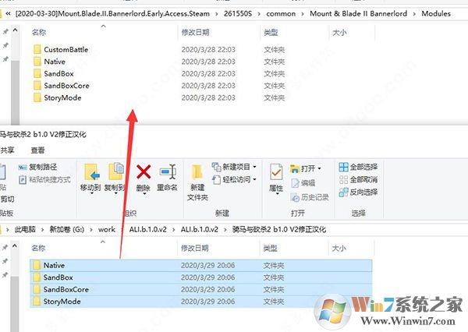Click Paste shortcut (粘贴快捷方式)

tap(44, 179)
